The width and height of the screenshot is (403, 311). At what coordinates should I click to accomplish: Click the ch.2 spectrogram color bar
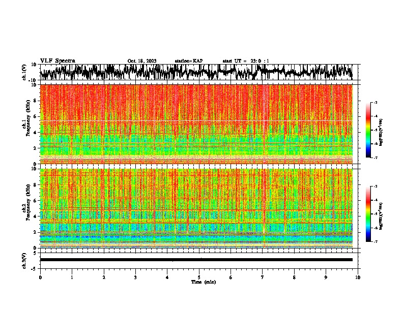point(368,214)
